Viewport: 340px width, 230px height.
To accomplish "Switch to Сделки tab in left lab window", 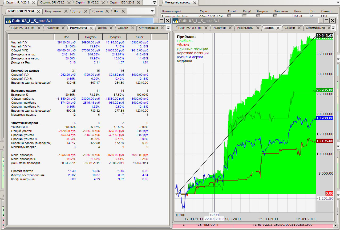I will click(x=123, y=28).
